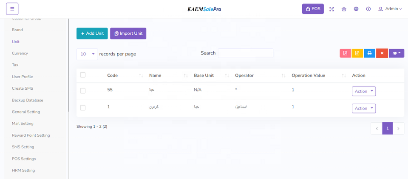Click the Add Unit button
The width and height of the screenshot is (408, 179).
[x=92, y=33]
